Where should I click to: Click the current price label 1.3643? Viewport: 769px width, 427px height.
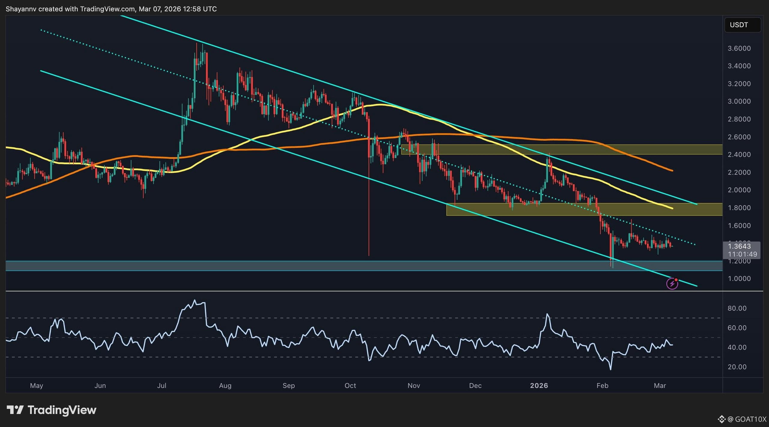click(x=739, y=246)
